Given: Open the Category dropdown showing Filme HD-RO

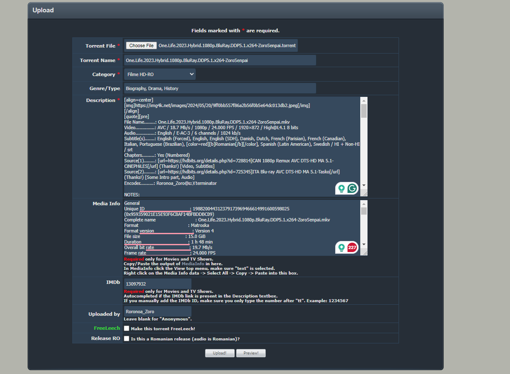Looking at the screenshot, I should tap(160, 74).
